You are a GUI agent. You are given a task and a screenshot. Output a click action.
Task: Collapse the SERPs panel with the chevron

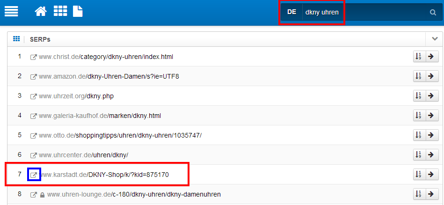click(435, 39)
